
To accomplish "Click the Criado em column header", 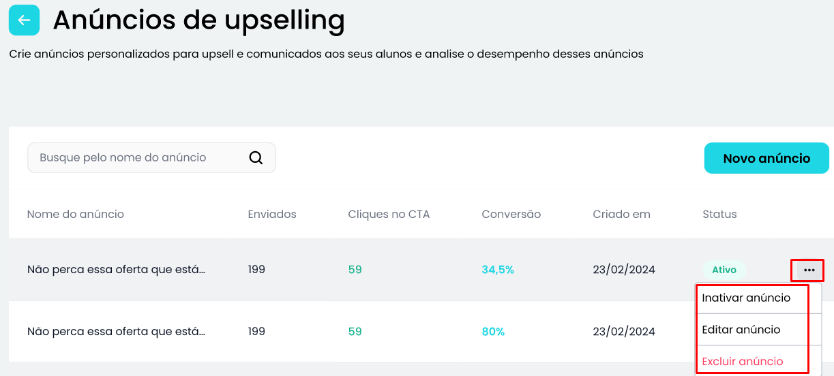I will coord(622,215).
